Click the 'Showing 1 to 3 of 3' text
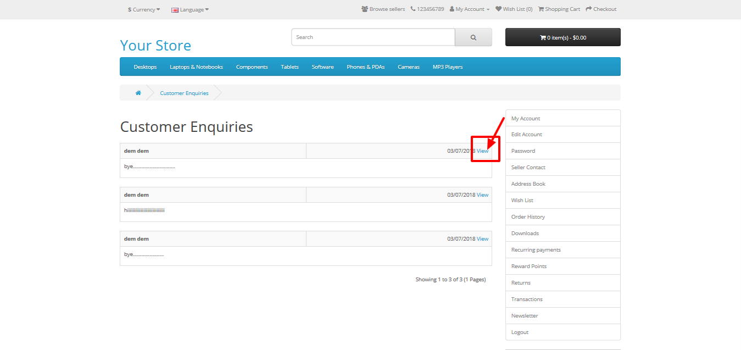 450,280
